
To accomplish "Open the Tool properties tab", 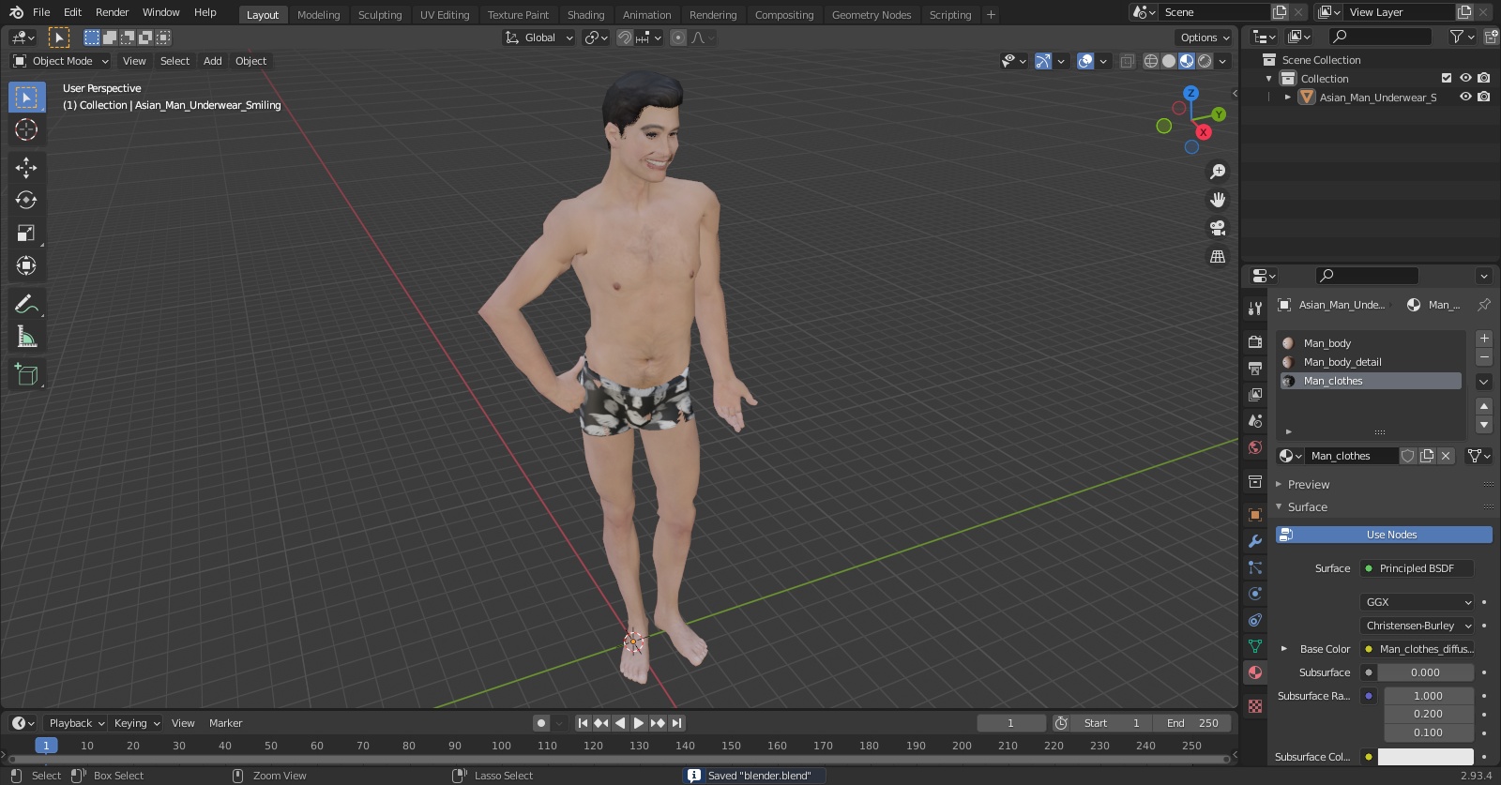I will [x=1255, y=309].
